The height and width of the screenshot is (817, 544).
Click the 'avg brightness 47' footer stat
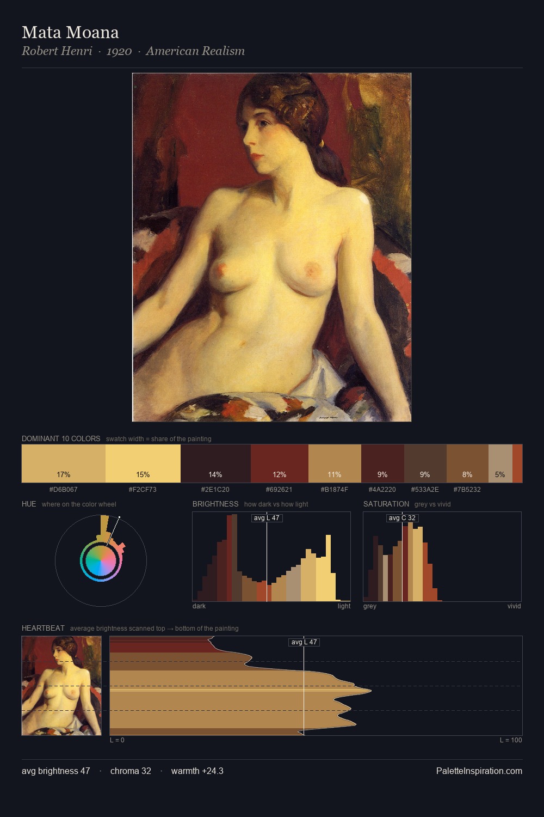(x=56, y=771)
